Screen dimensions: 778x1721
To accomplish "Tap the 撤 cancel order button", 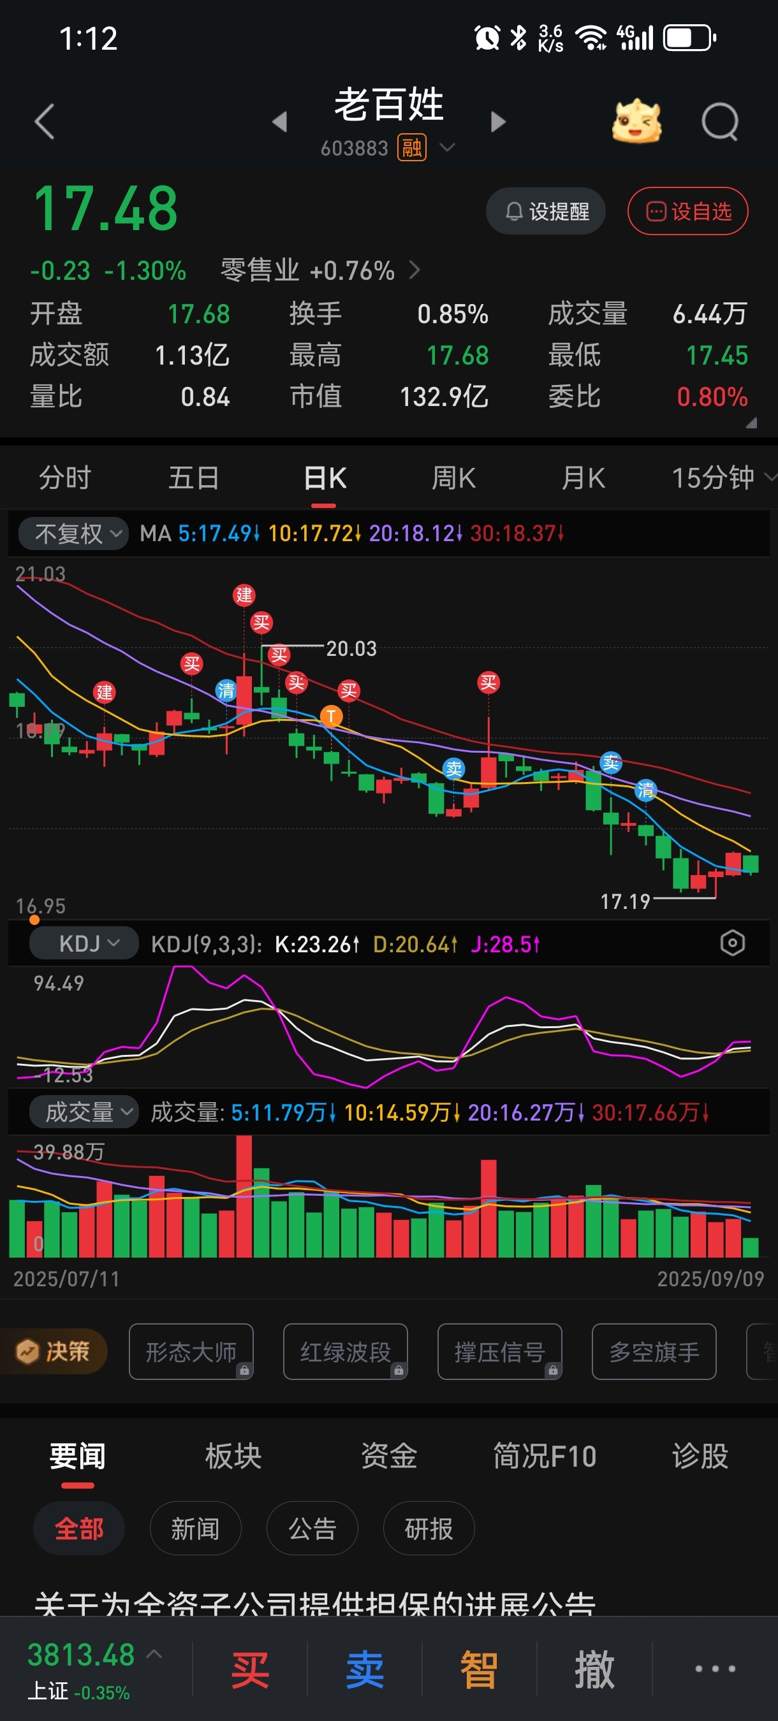I will 594,1669.
